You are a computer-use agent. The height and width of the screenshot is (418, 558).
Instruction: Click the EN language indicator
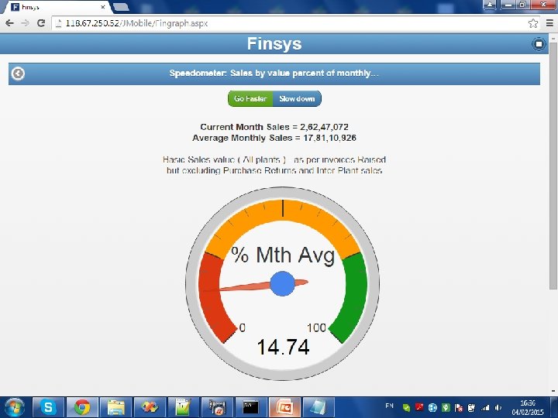click(389, 406)
